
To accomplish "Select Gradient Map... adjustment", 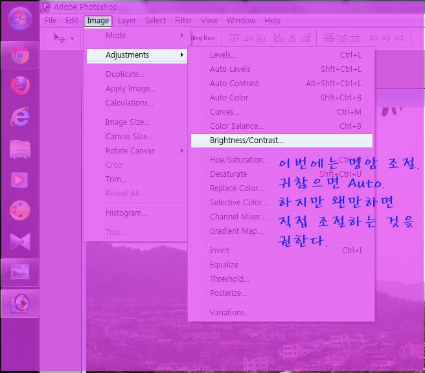I will [236, 231].
